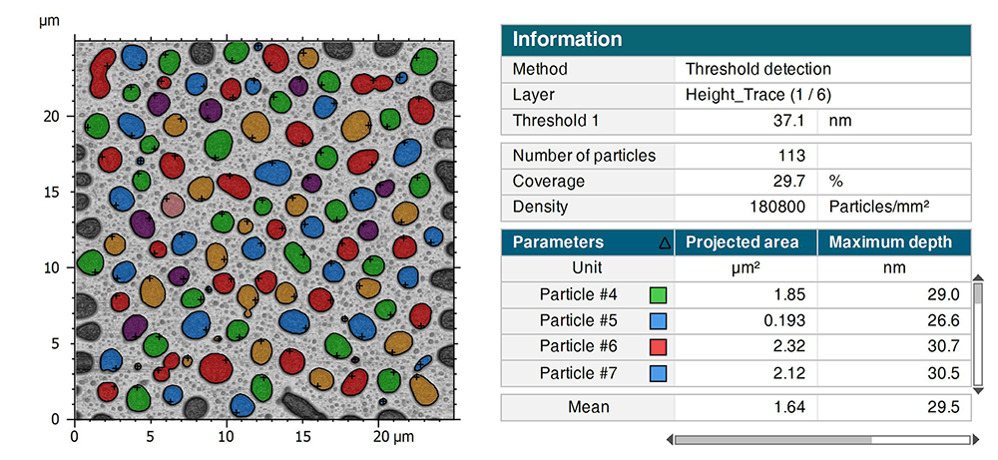
Task: Click the Threshold 1 value 37.1
Action: coord(789,121)
